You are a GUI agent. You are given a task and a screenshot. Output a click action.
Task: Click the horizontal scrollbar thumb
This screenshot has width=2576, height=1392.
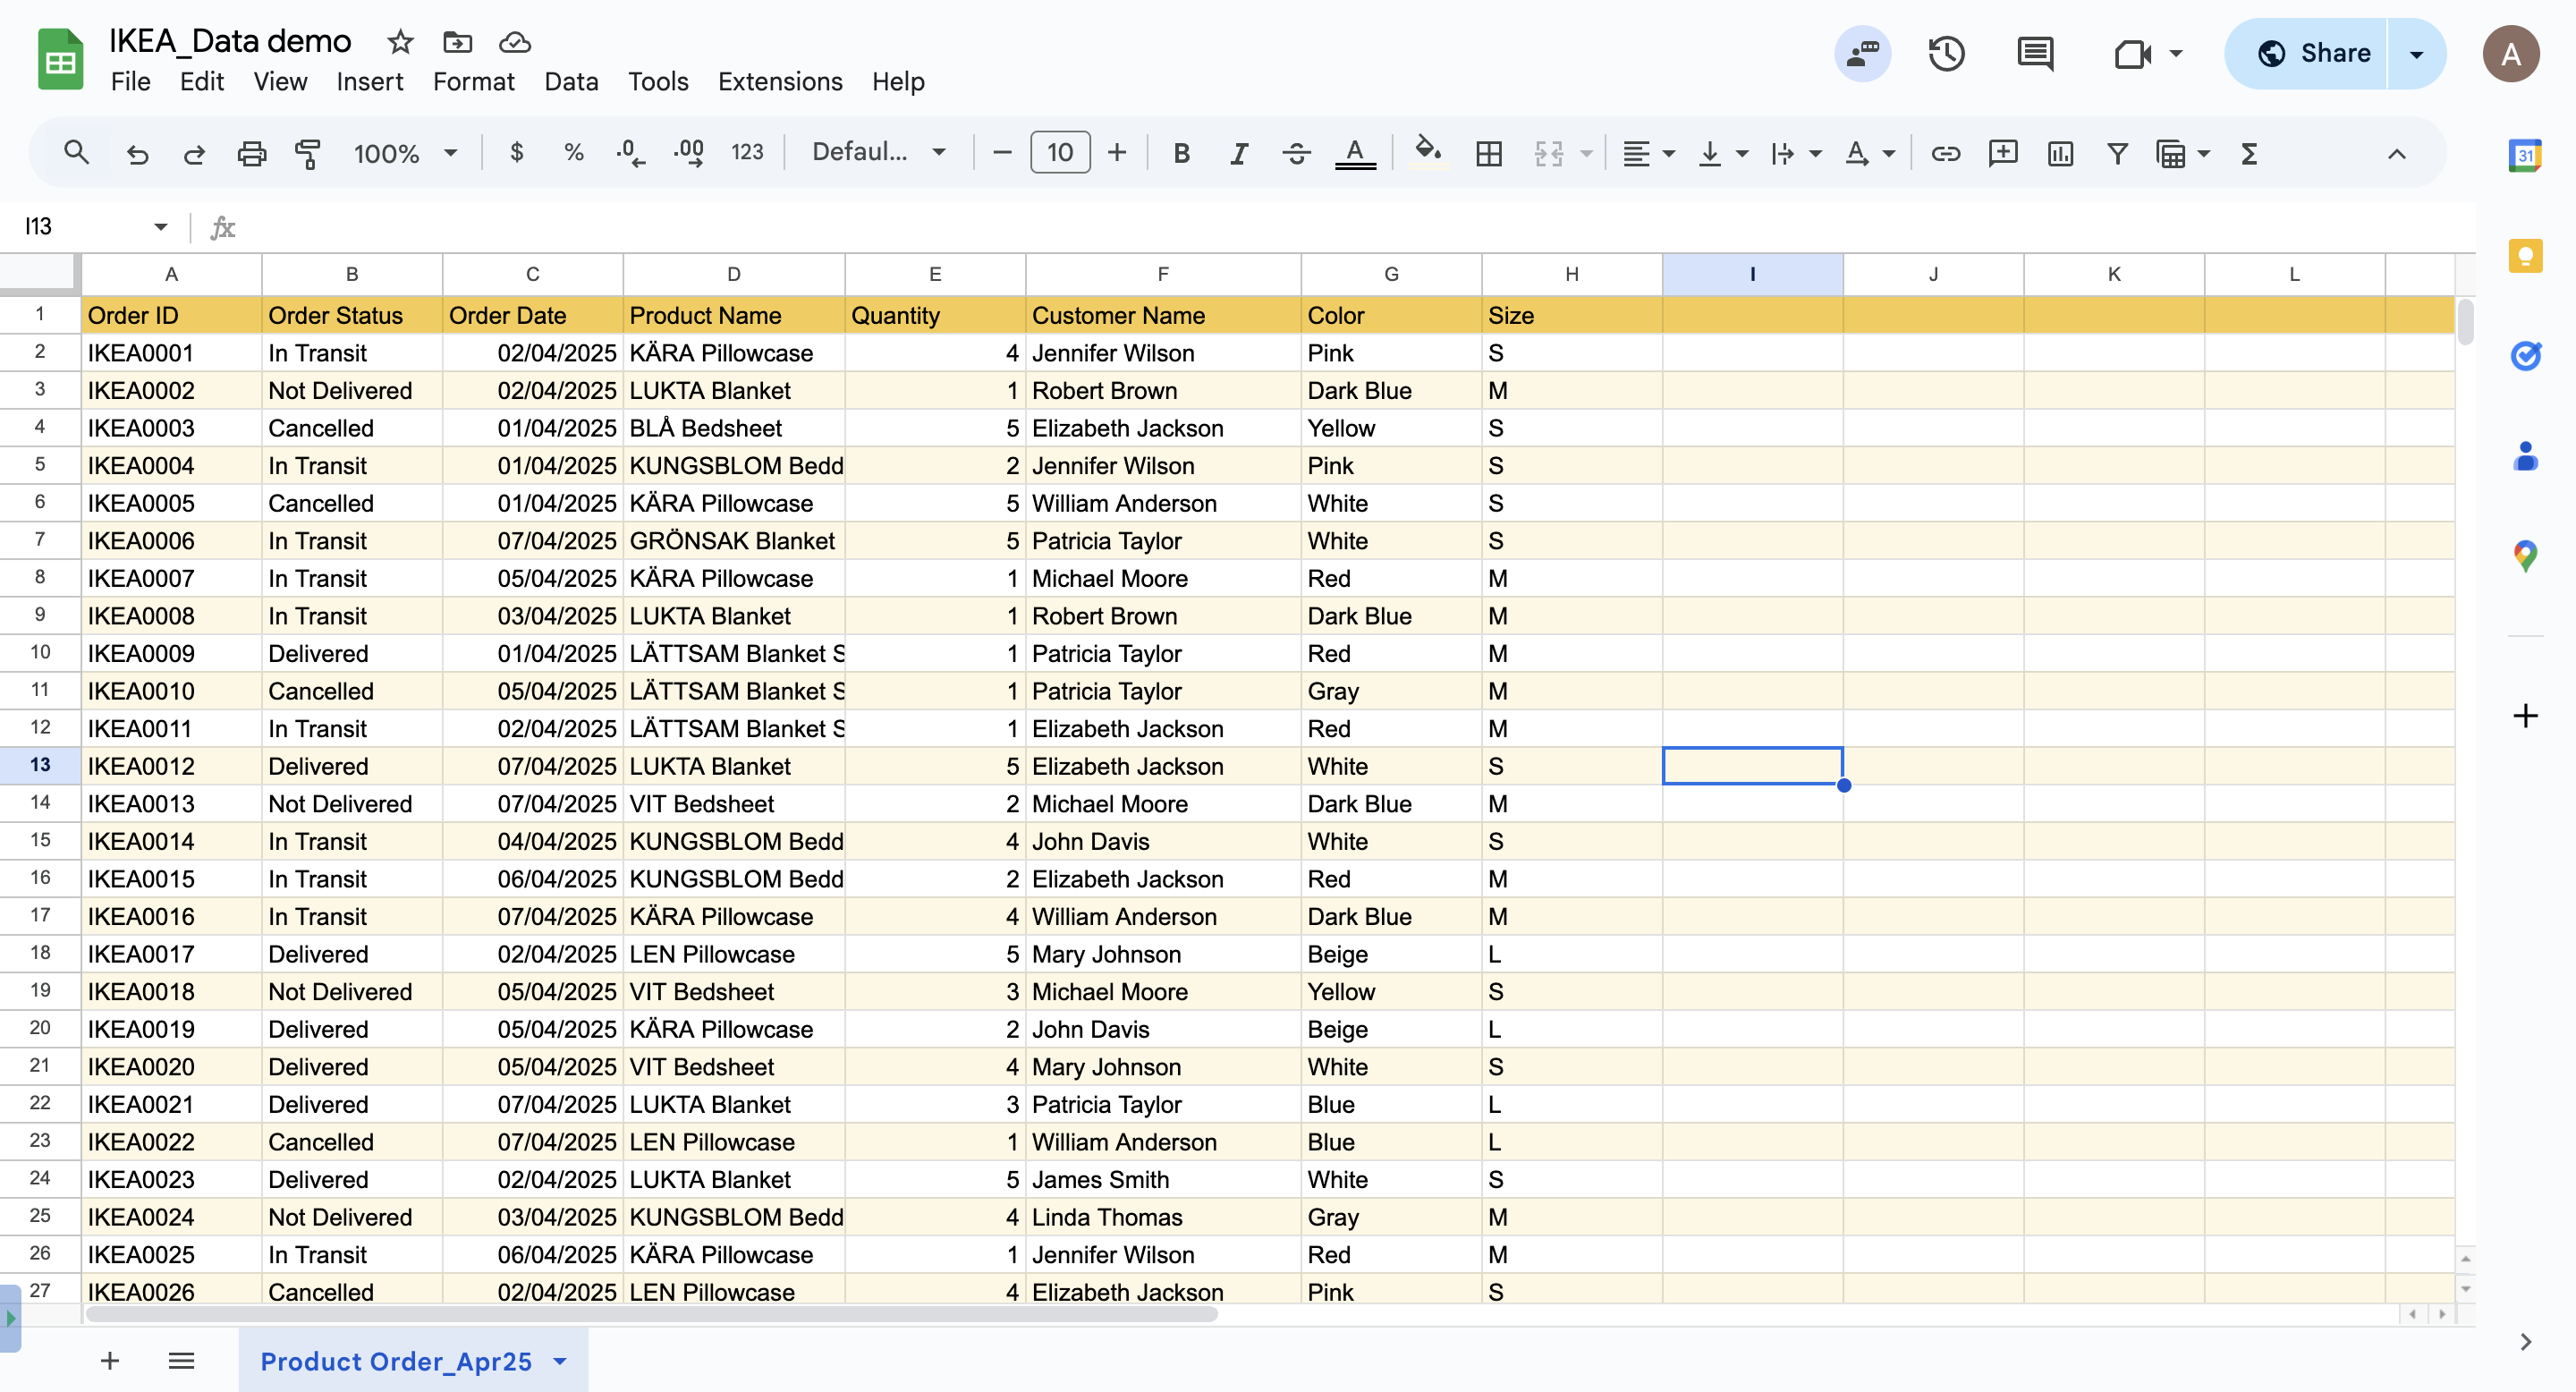650,1314
